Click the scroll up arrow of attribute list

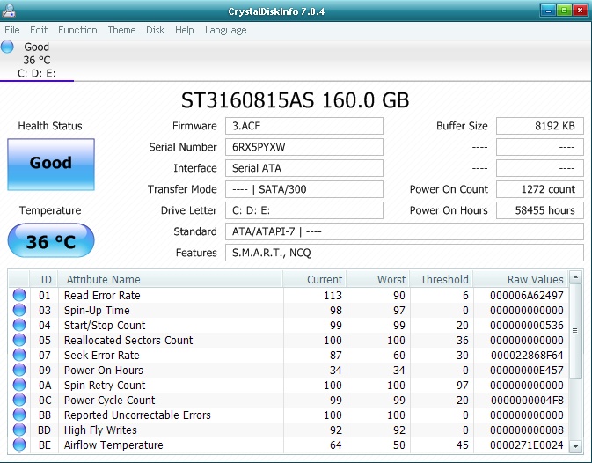tap(575, 277)
